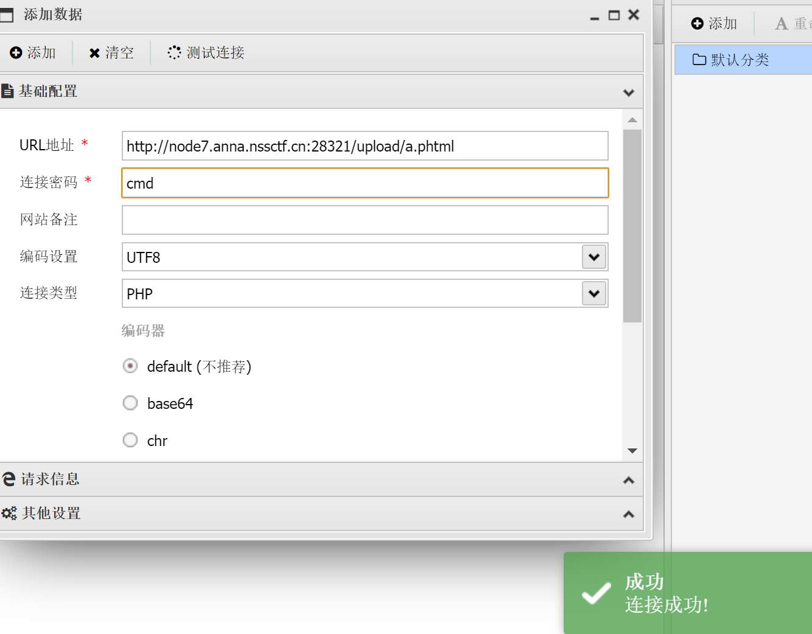Click the checkmark icon in the success notification
This screenshot has width=812, height=634.
tap(596, 593)
